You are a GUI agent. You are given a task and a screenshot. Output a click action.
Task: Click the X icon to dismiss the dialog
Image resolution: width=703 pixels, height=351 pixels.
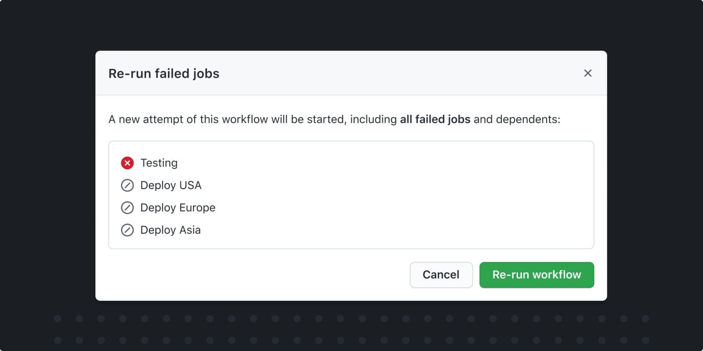pos(587,73)
